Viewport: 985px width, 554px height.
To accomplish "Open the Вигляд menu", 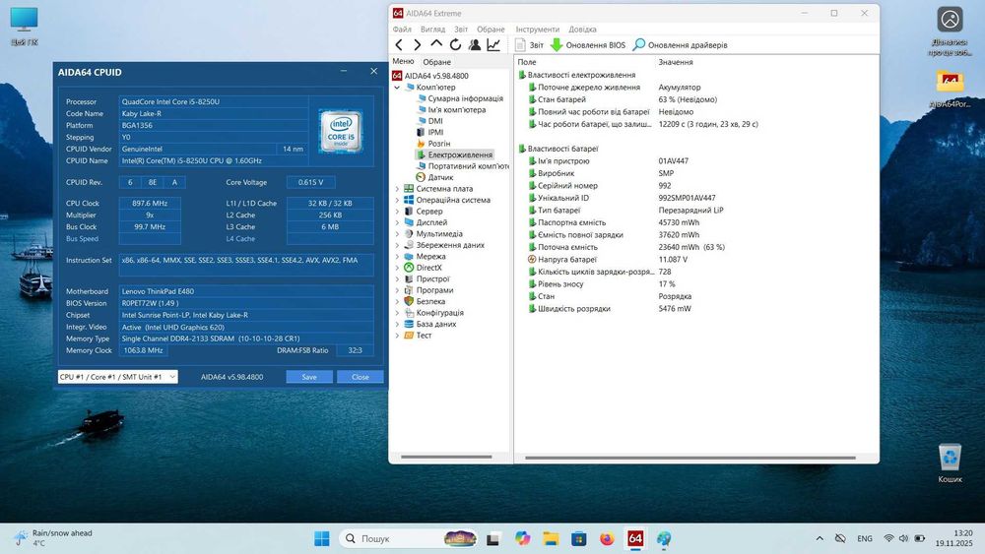I will tap(432, 29).
